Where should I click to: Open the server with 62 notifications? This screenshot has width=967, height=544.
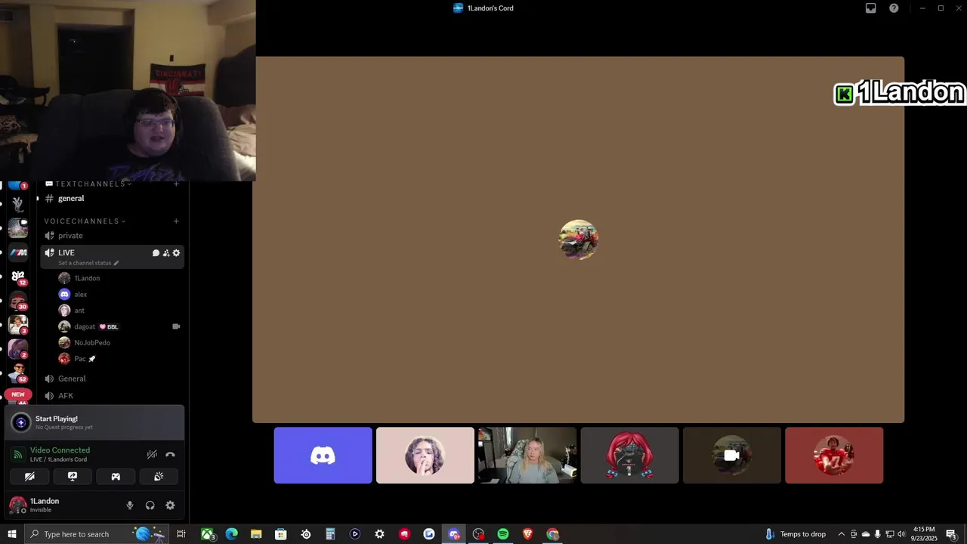pos(18,372)
